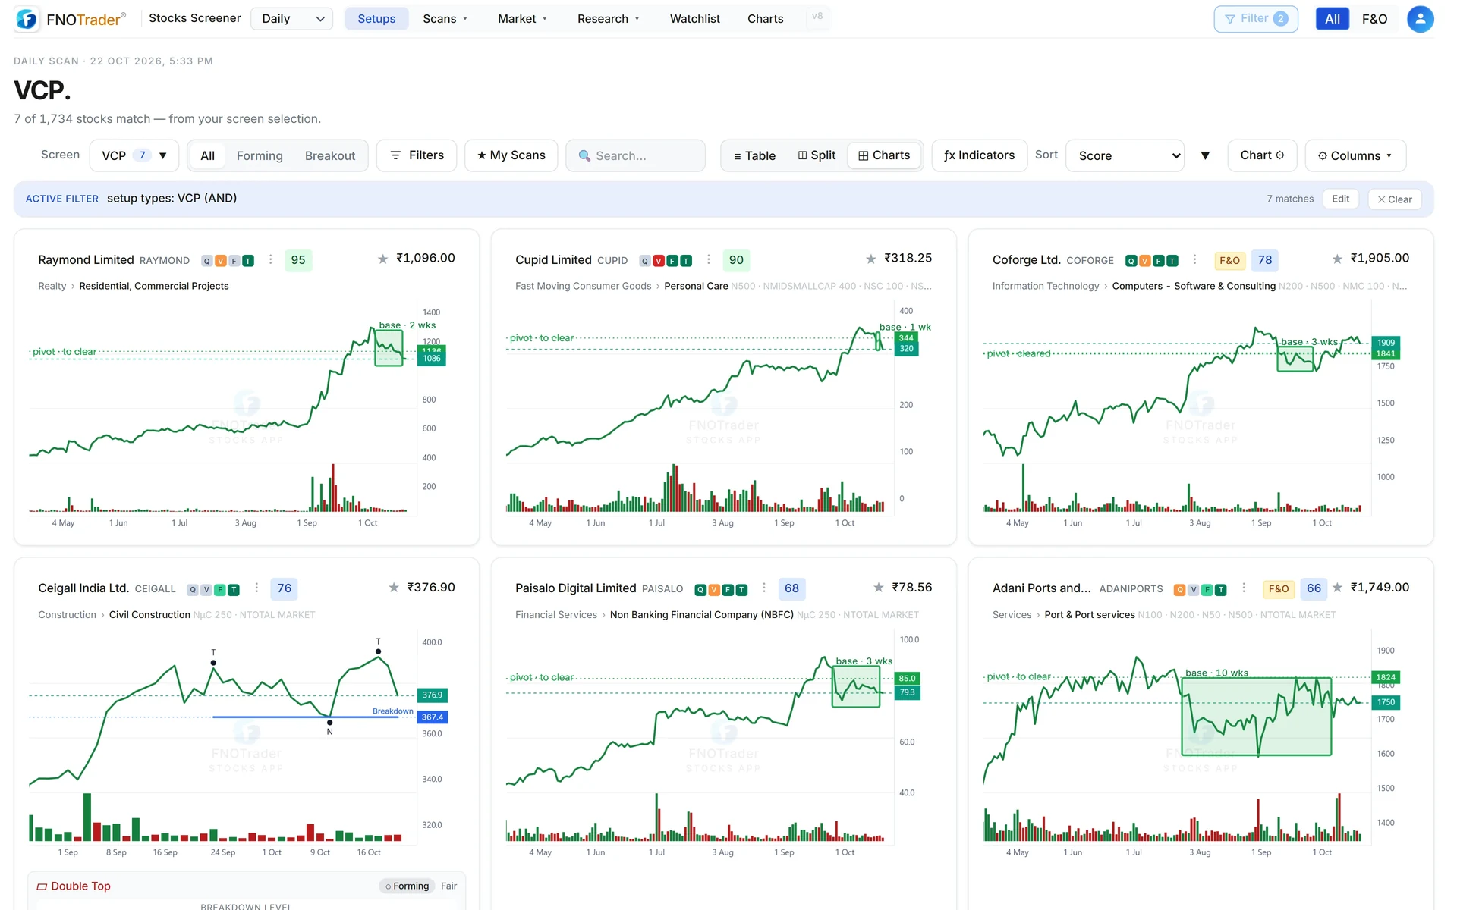Expand the Scans menu dropdown
The width and height of the screenshot is (1457, 910).
pyautogui.click(x=445, y=19)
